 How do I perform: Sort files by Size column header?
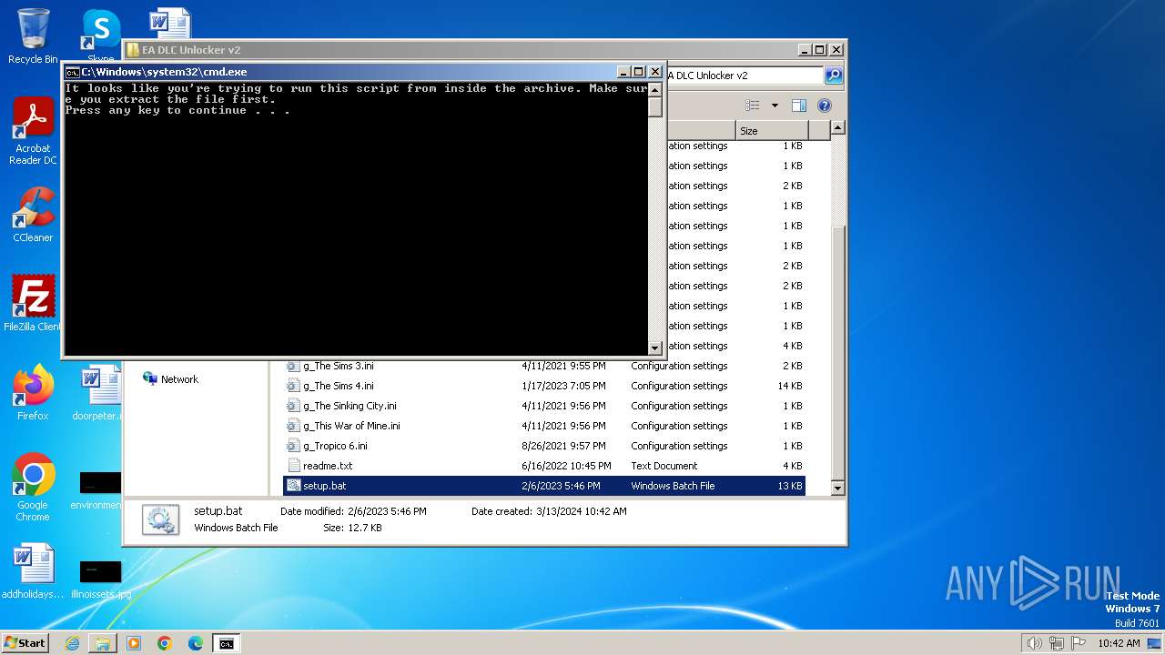tap(773, 131)
